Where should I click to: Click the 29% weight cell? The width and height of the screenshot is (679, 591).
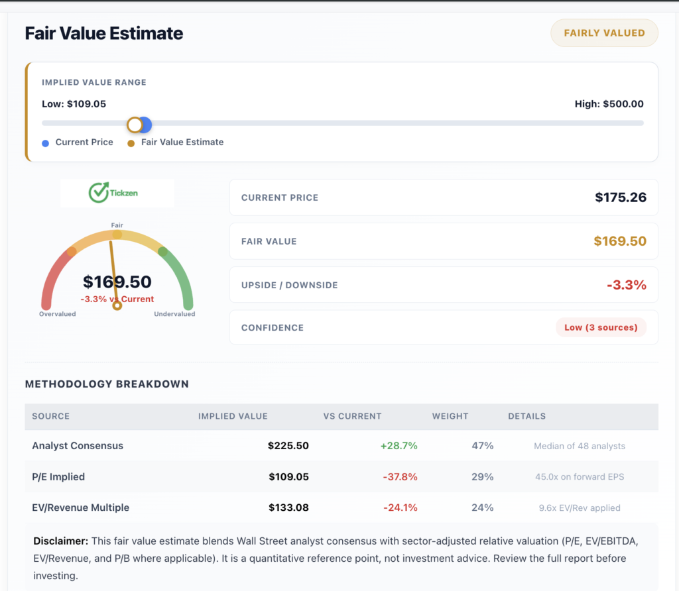483,477
